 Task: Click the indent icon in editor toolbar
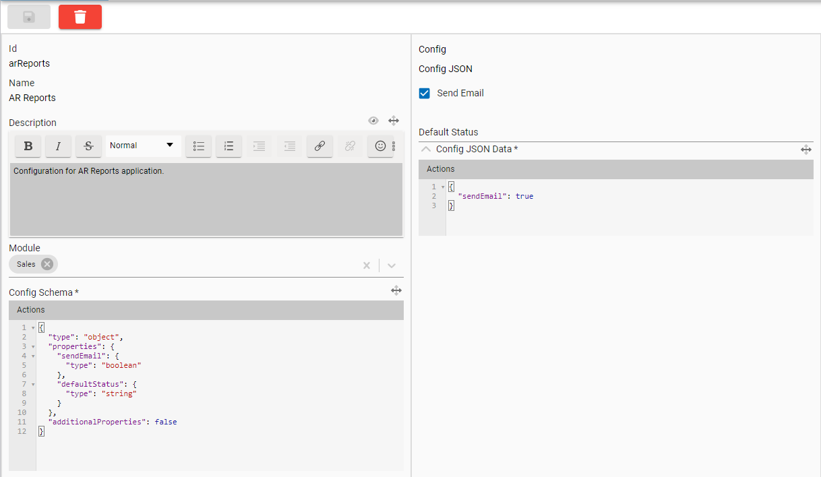(x=260, y=146)
